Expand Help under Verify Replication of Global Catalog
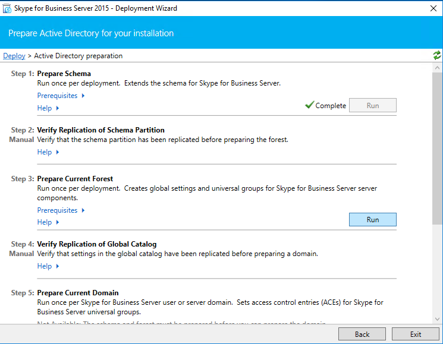Image resolution: width=443 pixels, height=344 pixels. click(x=48, y=266)
